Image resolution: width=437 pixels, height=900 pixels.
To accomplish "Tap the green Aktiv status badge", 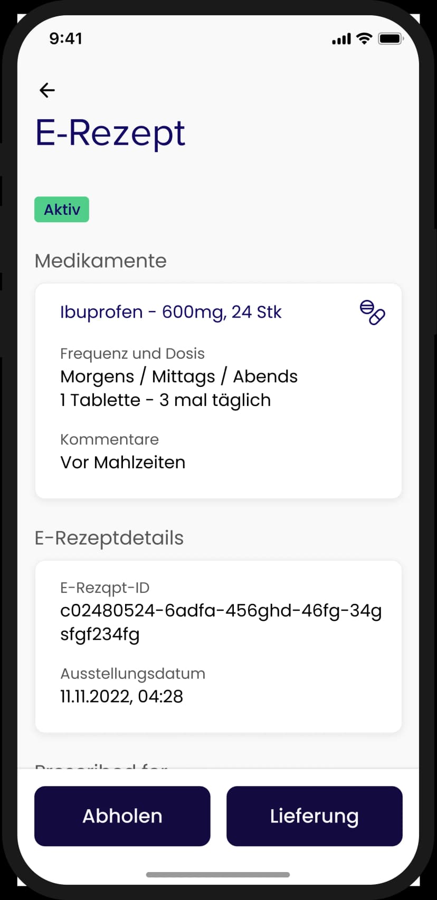I will click(x=62, y=210).
